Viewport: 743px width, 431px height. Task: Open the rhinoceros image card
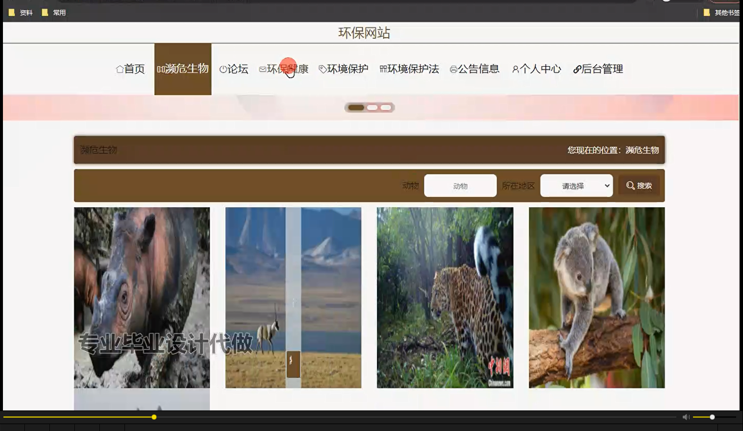pos(142,298)
